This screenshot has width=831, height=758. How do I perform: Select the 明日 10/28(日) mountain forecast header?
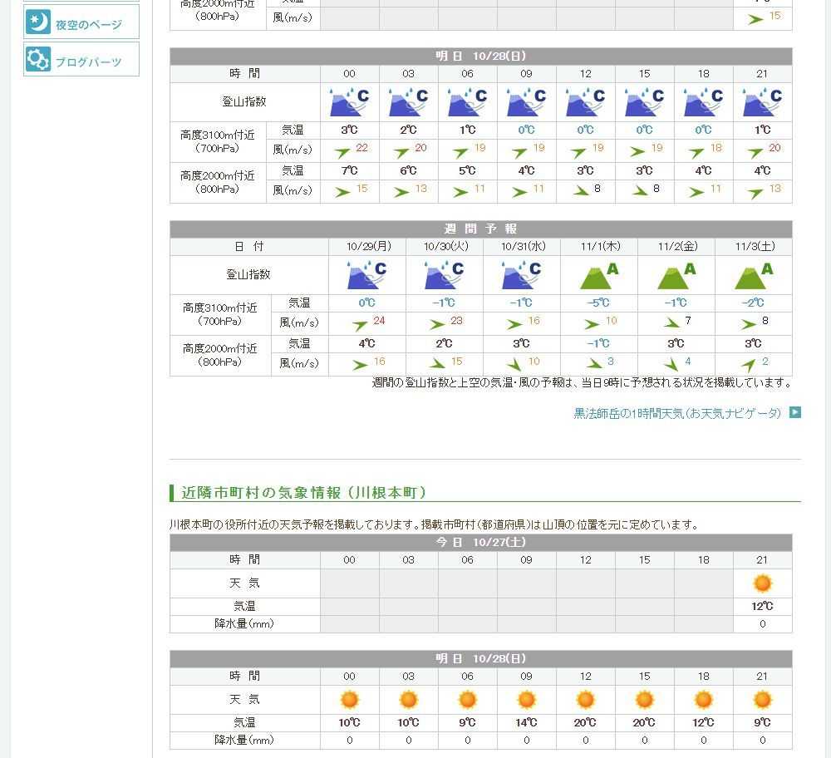[x=480, y=56]
